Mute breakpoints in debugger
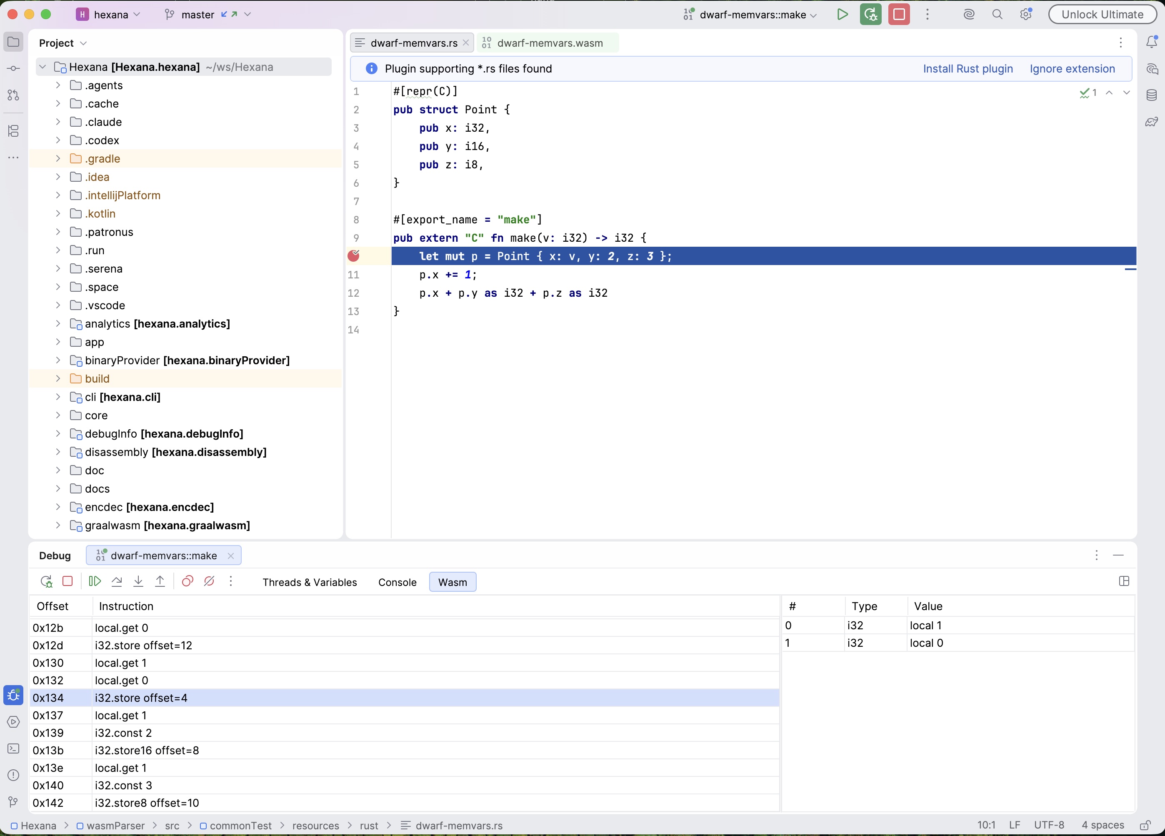This screenshot has width=1165, height=836. 209,581
